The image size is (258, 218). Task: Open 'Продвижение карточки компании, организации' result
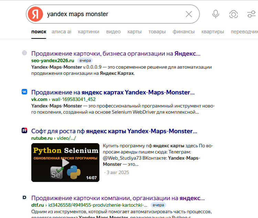coord(118,198)
